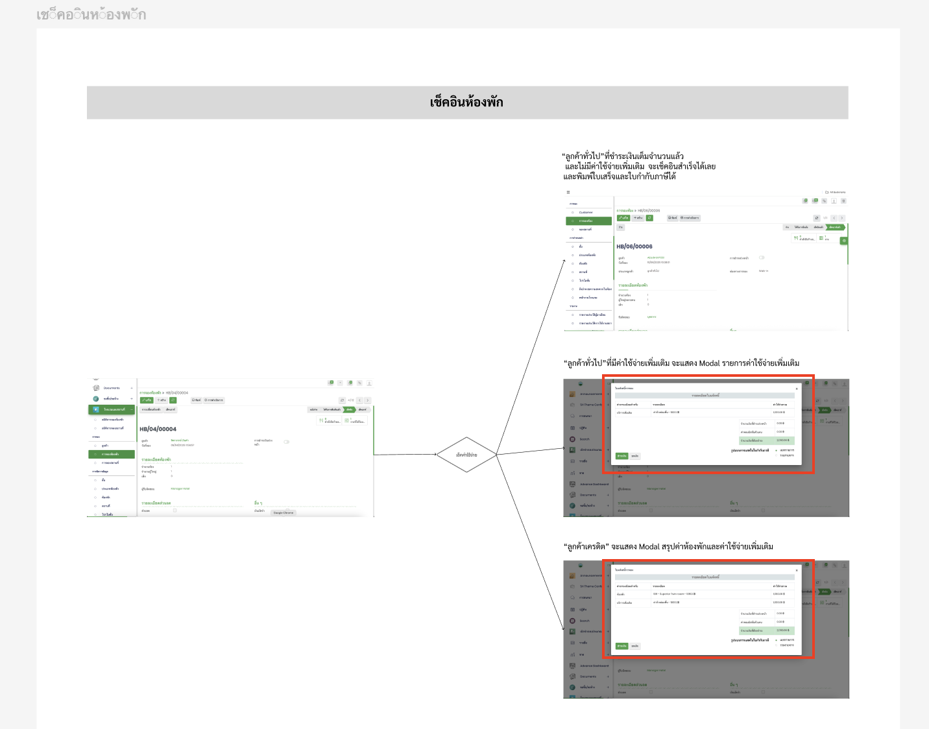
Task: Click previous record arrow in HB/06/00006 pager
Action: click(834, 218)
